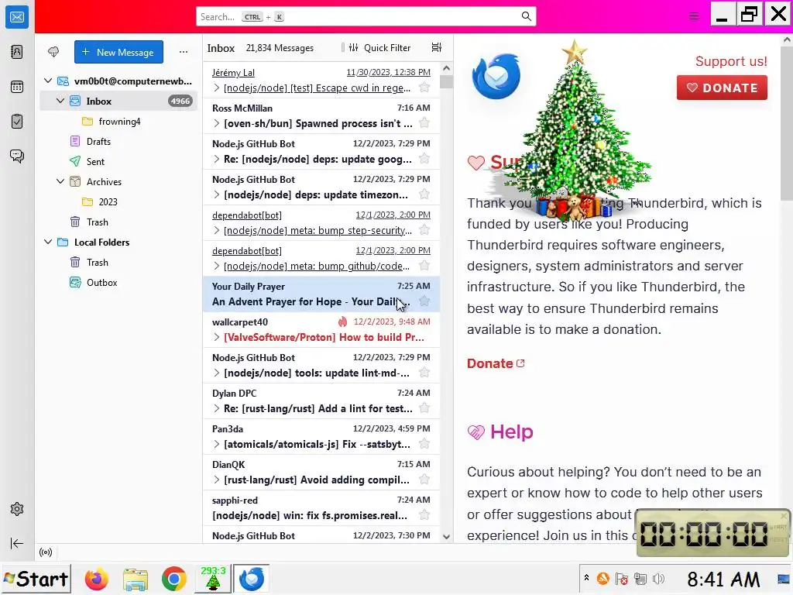Open Thunderbird Settings gear

[x=17, y=509]
